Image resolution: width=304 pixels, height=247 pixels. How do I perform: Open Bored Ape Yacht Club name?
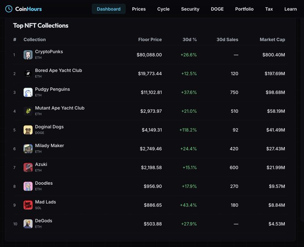pos(59,70)
